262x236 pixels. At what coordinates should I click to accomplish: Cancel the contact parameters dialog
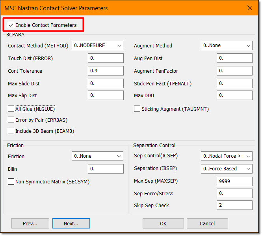[x=207, y=223]
